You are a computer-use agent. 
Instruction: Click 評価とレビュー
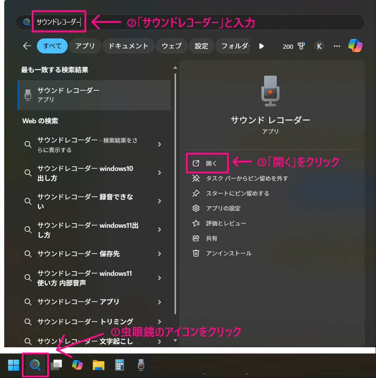coord(219,223)
